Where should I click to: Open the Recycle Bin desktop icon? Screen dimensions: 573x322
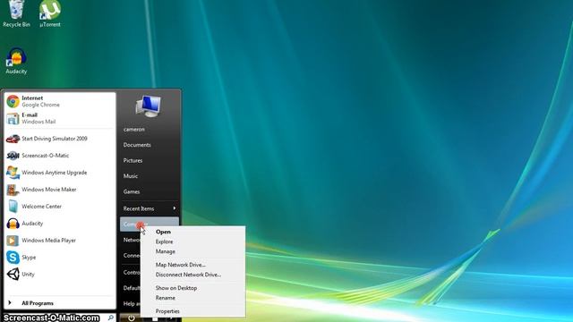tap(16, 14)
